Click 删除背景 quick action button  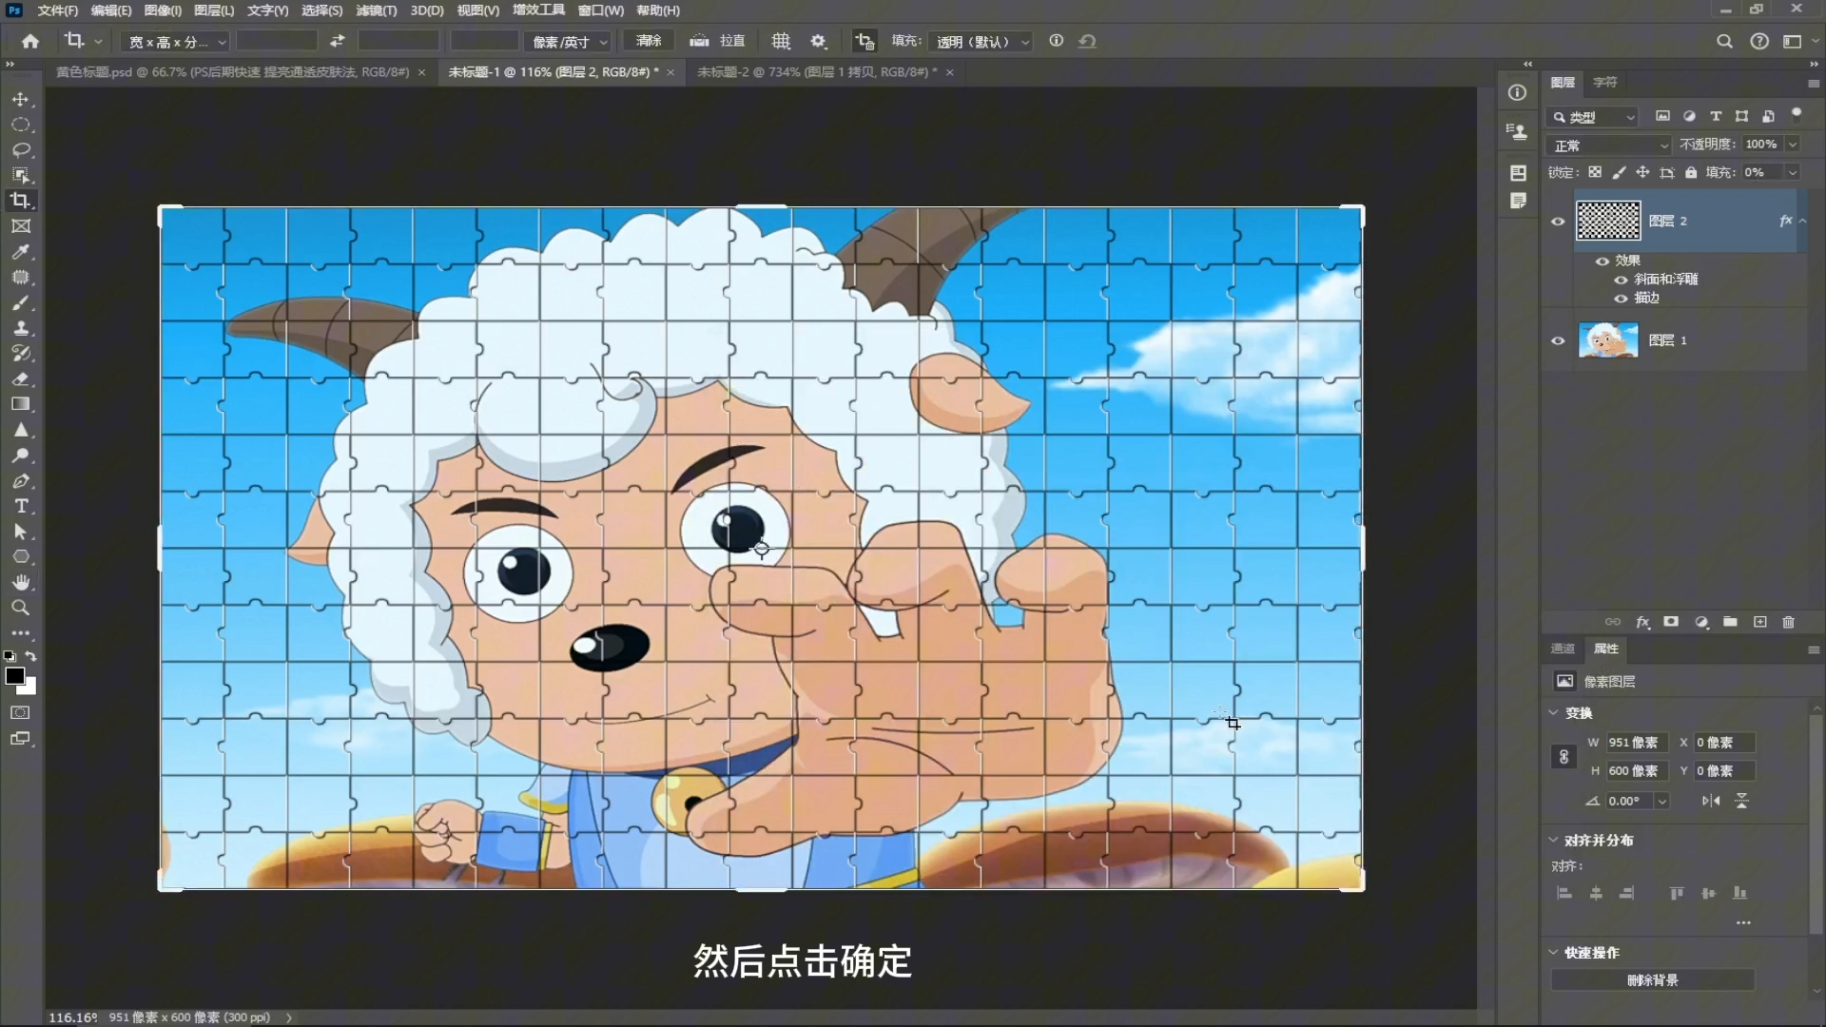pyautogui.click(x=1652, y=980)
